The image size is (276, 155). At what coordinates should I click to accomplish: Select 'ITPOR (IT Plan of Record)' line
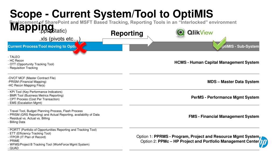tap(27, 137)
